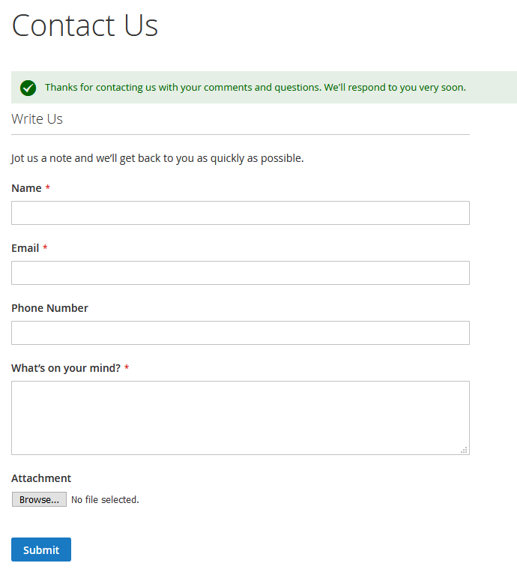The image size is (517, 581).
Task: Click the Phone Number label
Action: (49, 308)
